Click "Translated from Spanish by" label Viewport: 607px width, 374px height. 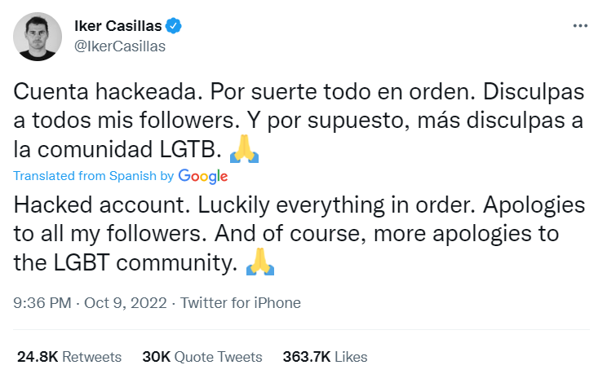[94, 176]
